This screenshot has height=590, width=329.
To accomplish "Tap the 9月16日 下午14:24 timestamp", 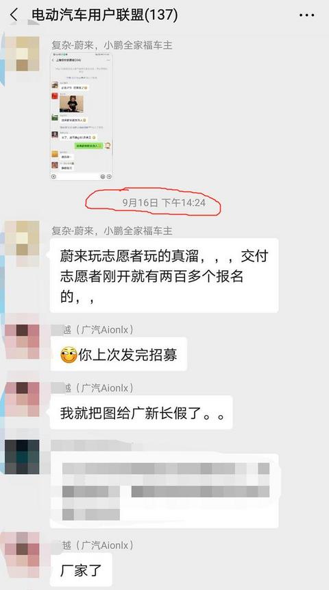I will tap(164, 203).
